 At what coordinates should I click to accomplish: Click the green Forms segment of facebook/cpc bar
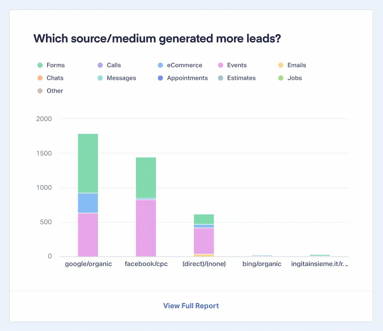146,177
